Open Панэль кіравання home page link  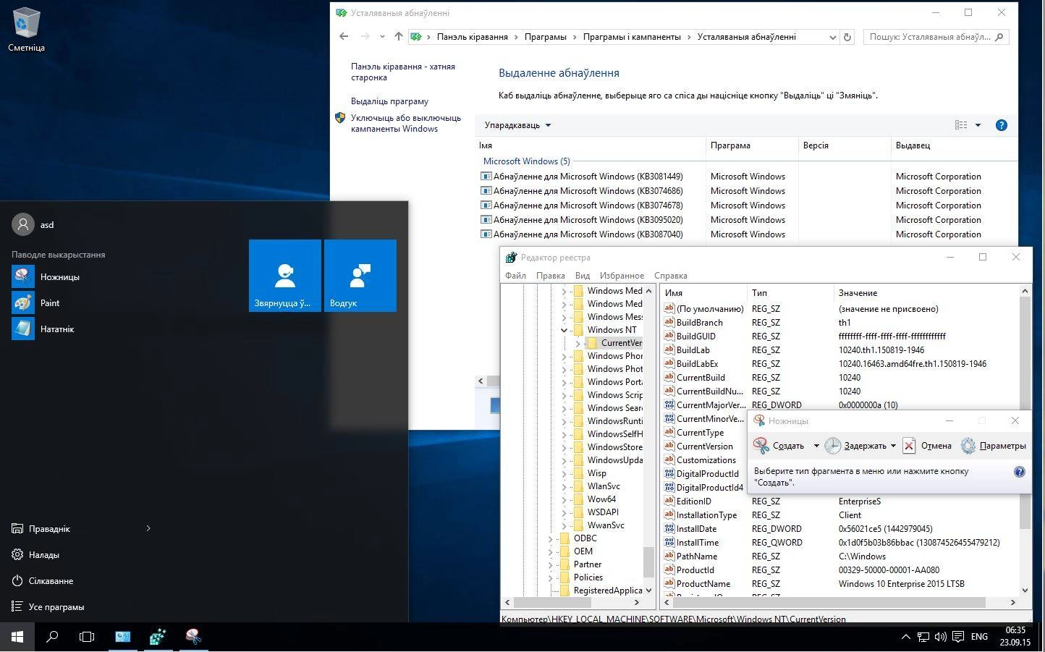click(403, 72)
